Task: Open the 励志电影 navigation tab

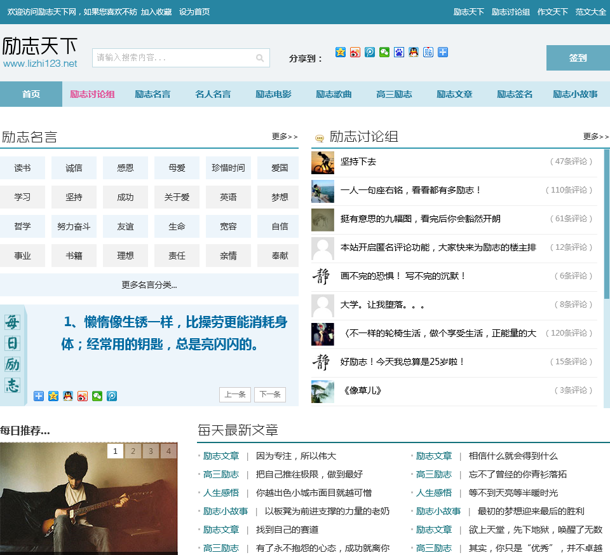Action: point(273,94)
